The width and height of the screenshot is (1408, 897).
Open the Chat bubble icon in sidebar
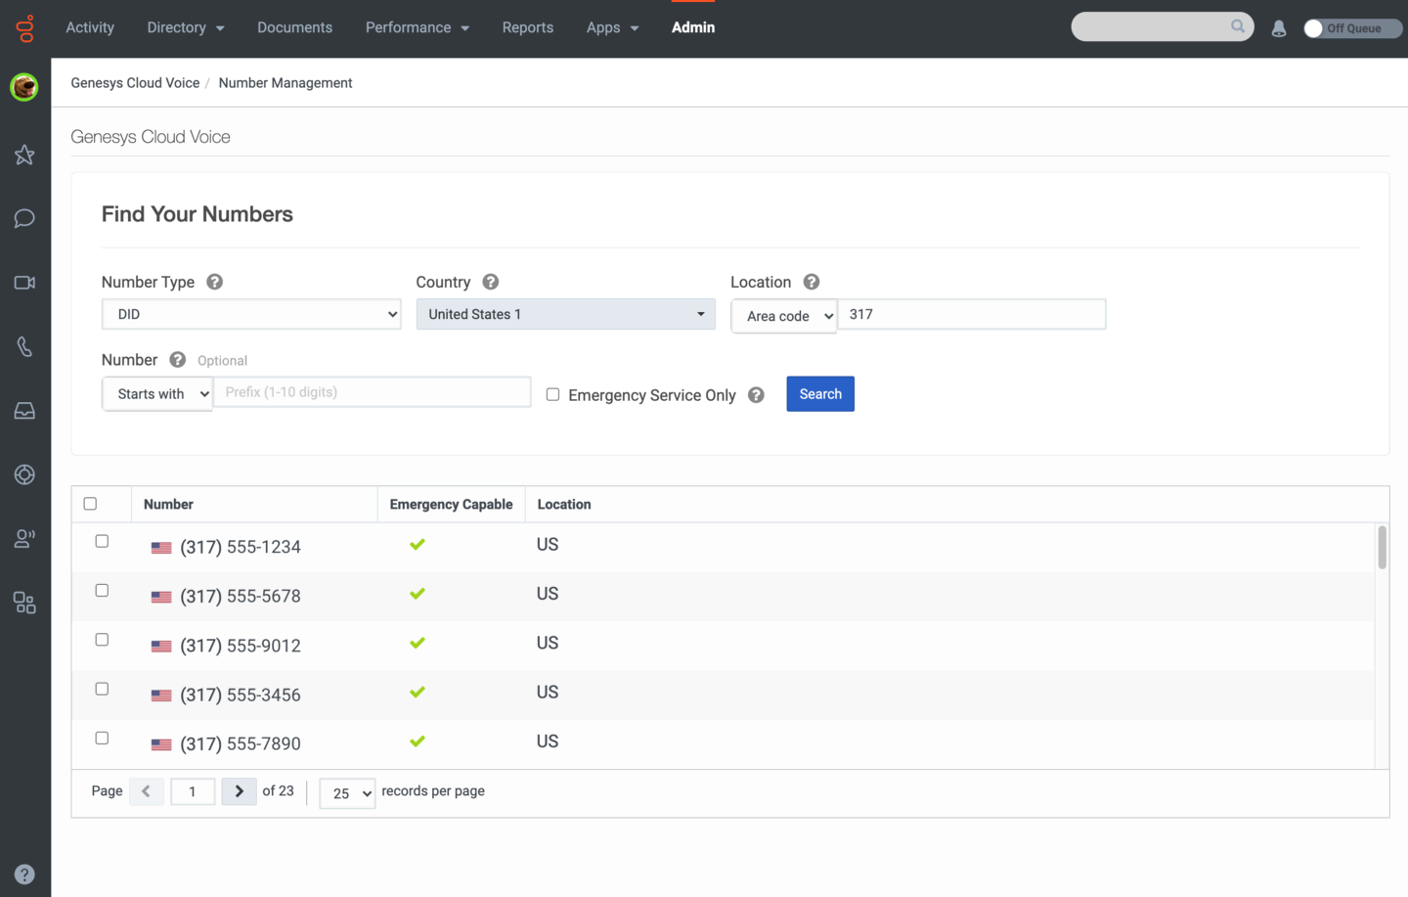pos(24,218)
